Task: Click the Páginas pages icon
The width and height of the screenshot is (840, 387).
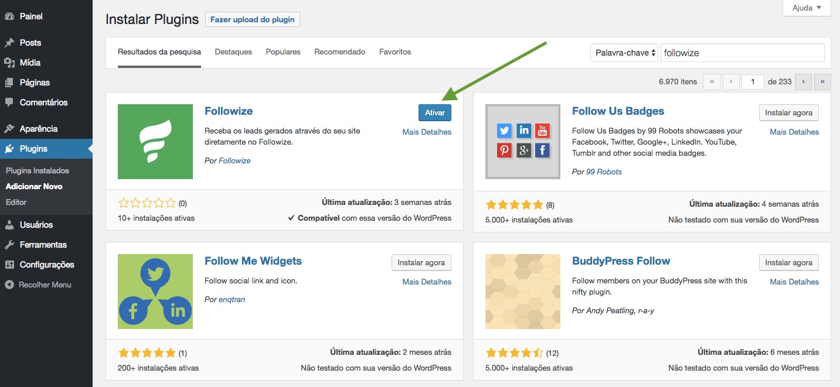Action: point(9,83)
